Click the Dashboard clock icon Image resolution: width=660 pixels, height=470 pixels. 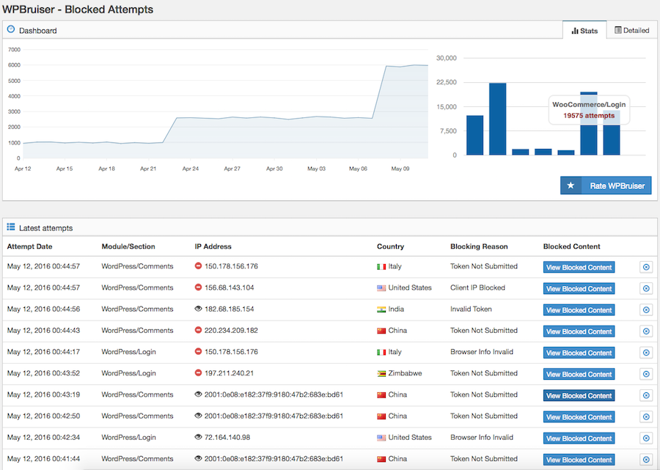tap(11, 30)
